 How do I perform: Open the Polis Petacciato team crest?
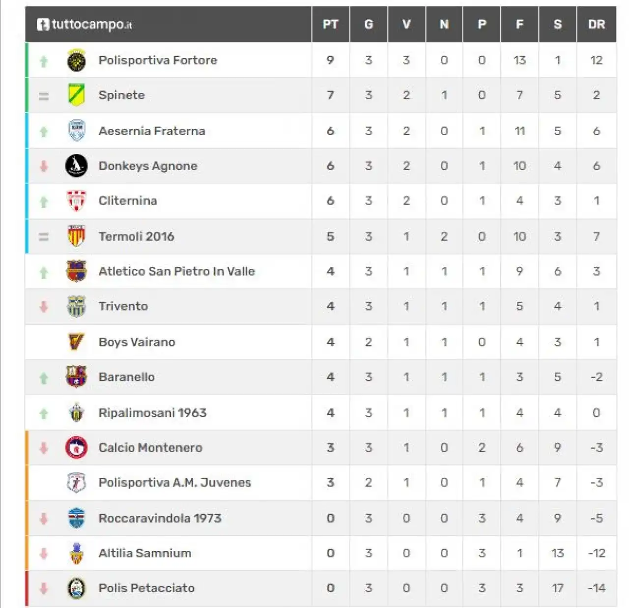click(76, 588)
